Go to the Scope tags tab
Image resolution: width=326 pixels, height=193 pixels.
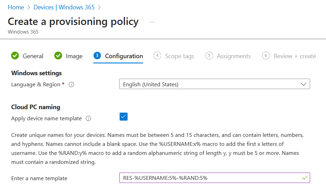pyautogui.click(x=179, y=56)
